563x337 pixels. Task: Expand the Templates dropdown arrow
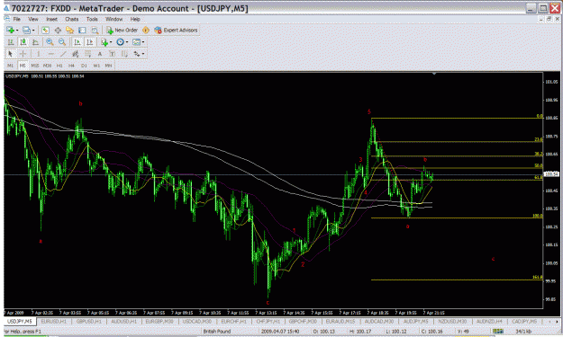click(143, 42)
